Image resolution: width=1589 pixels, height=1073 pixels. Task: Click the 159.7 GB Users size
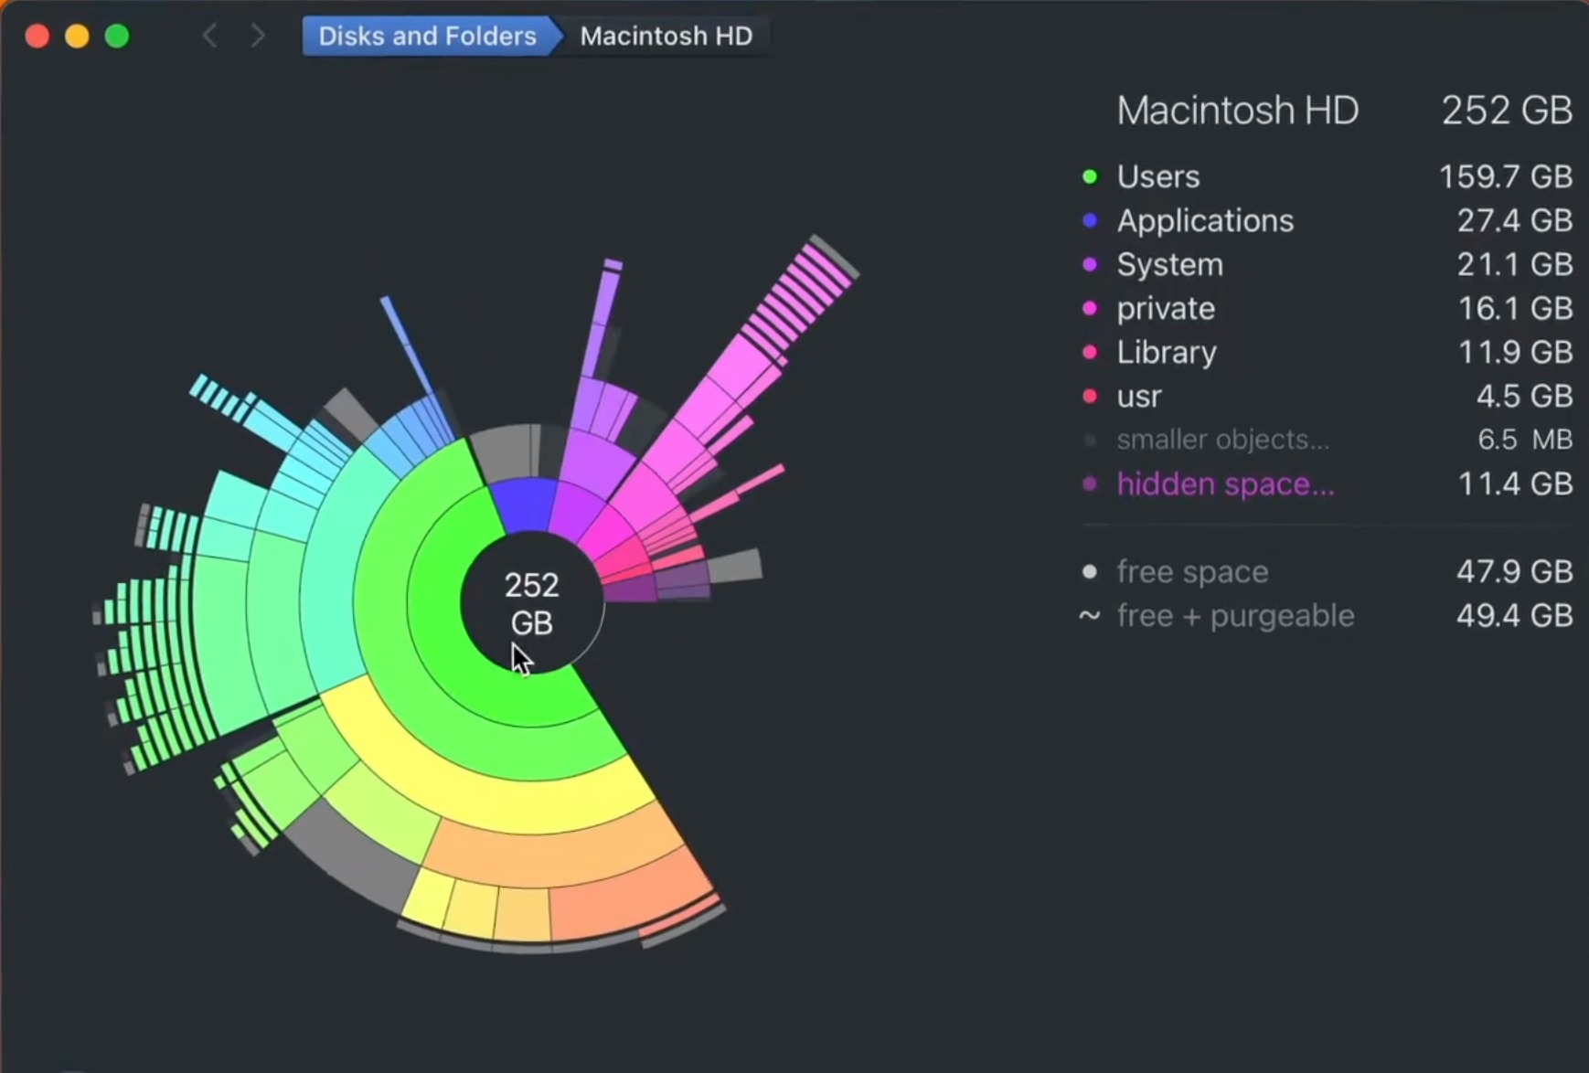click(1505, 176)
